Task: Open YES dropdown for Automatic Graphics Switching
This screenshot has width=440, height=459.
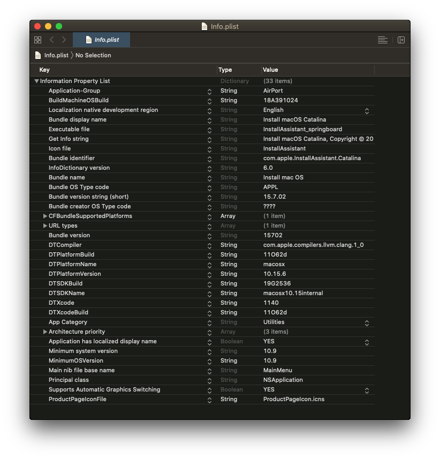Action: pos(367,391)
